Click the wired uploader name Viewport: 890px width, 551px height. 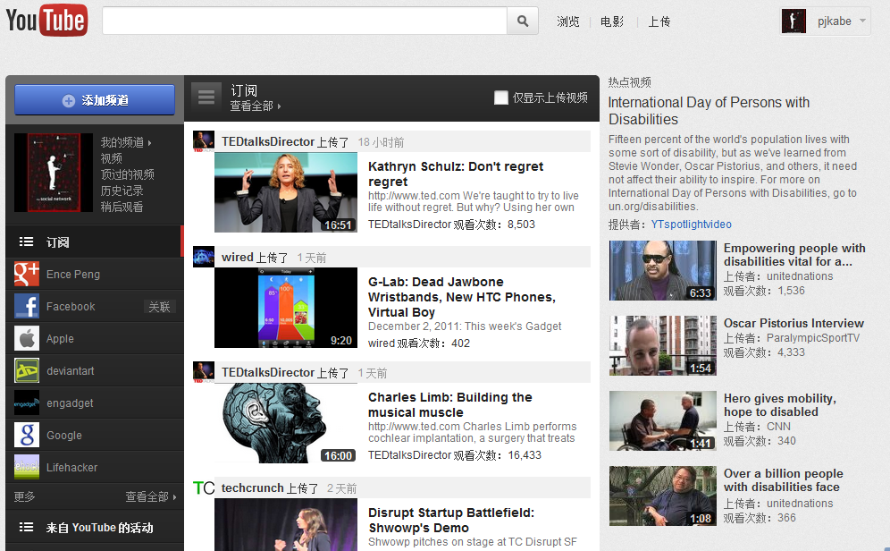pos(238,258)
